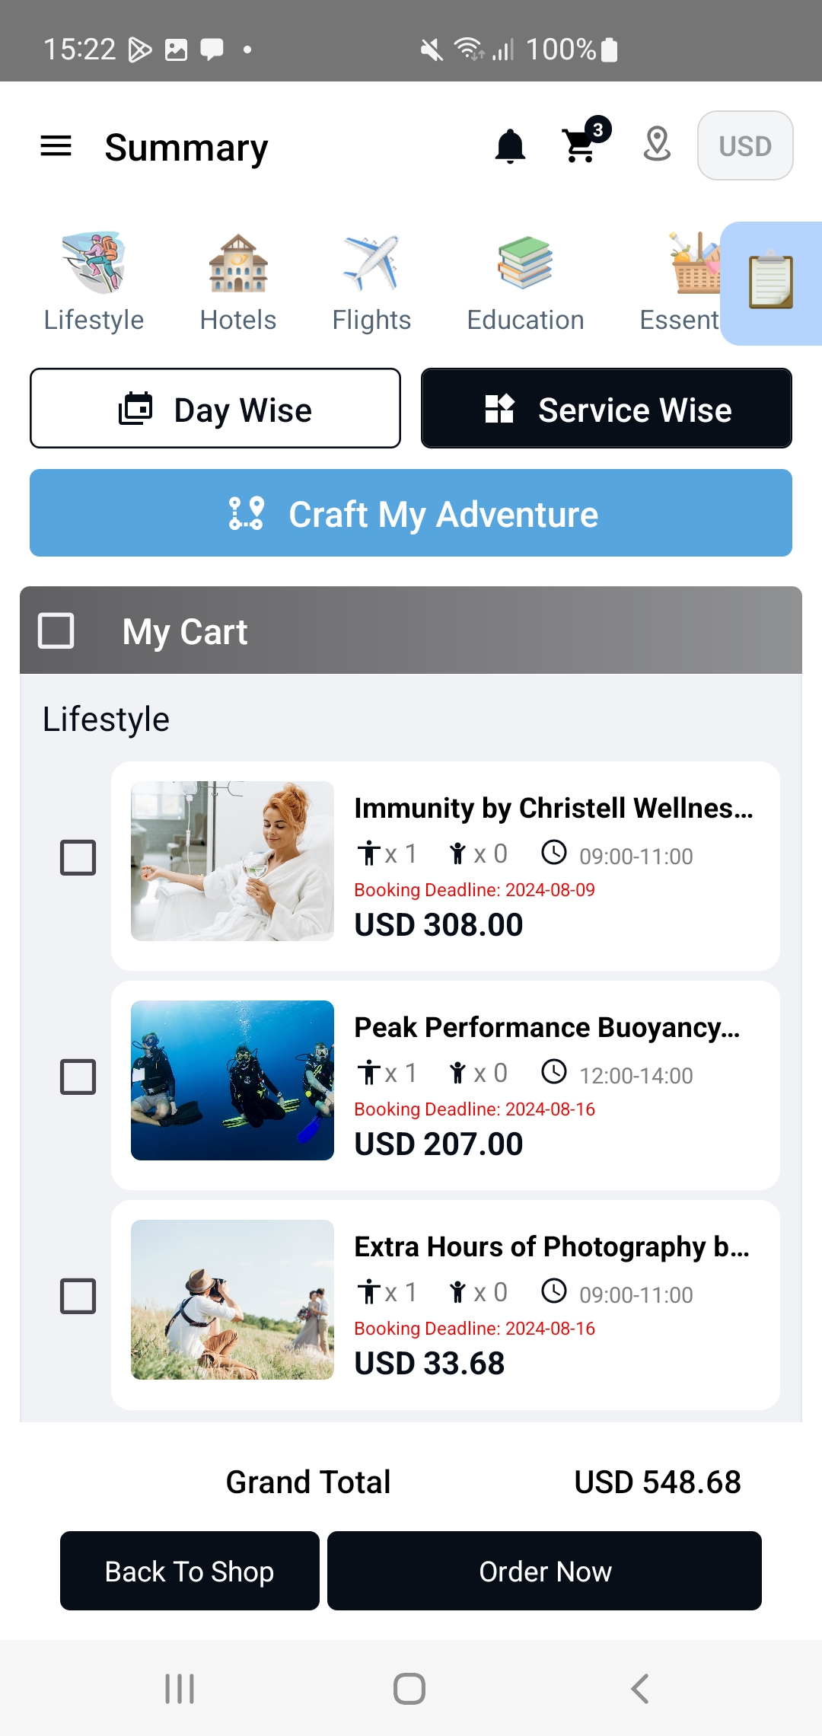Select the Extra Hours of Photography checkbox

(78, 1297)
